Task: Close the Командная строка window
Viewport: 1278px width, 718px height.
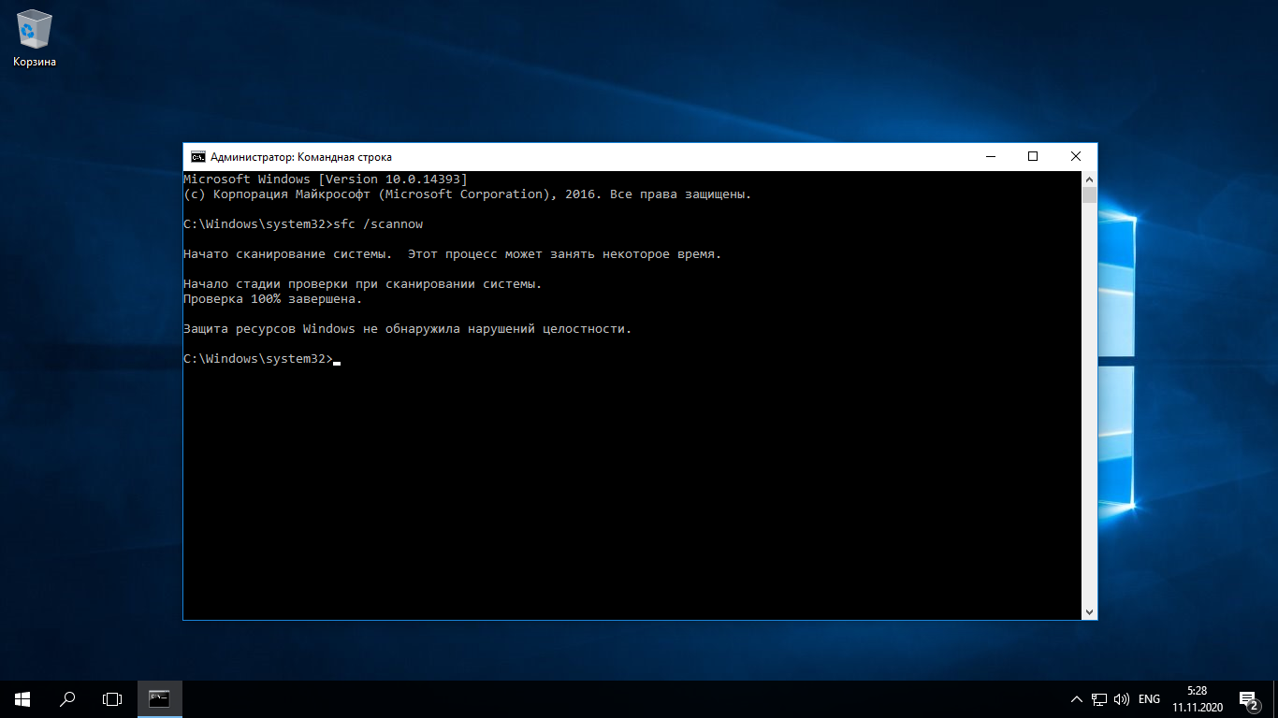Action: coord(1076,157)
